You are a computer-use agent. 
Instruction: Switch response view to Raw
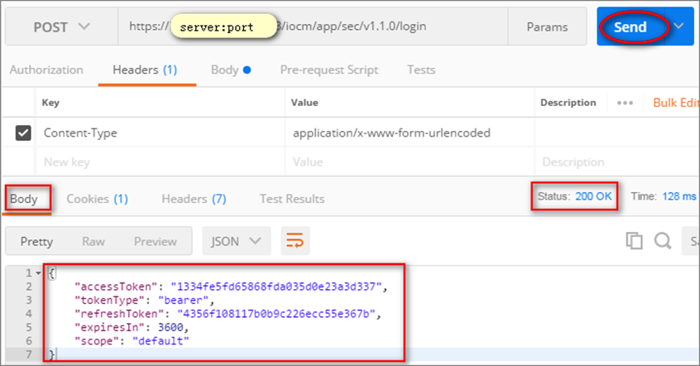(93, 241)
